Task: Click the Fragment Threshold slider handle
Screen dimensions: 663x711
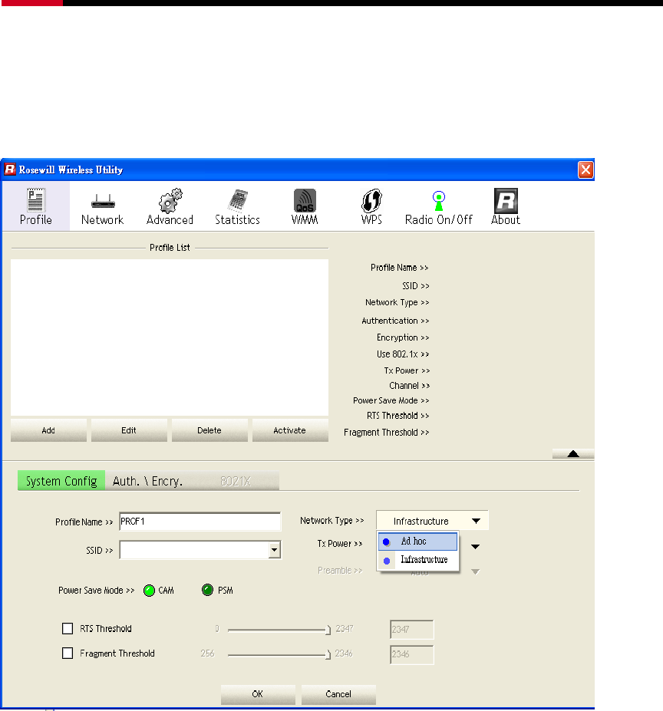Action: (328, 654)
